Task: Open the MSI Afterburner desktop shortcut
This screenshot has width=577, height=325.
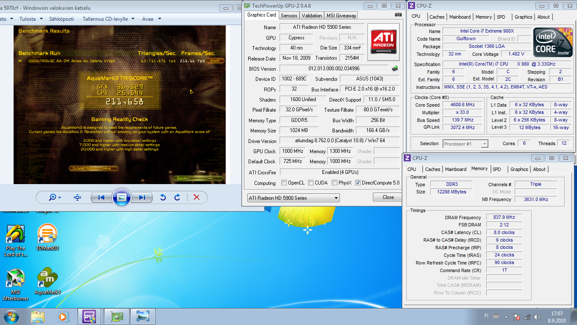Action: 15,285
